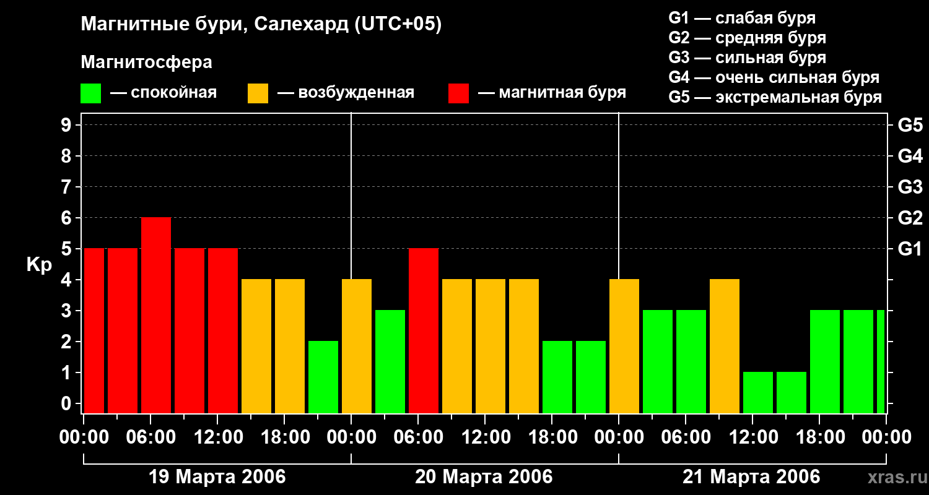Click the green Kp 3 bar on 20 Марта
This screenshot has width=929, height=495.
tap(390, 362)
